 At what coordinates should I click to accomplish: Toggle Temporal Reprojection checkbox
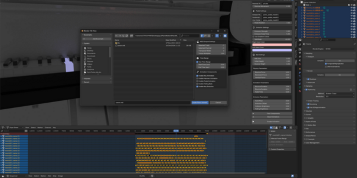pyautogui.click(x=326, y=63)
